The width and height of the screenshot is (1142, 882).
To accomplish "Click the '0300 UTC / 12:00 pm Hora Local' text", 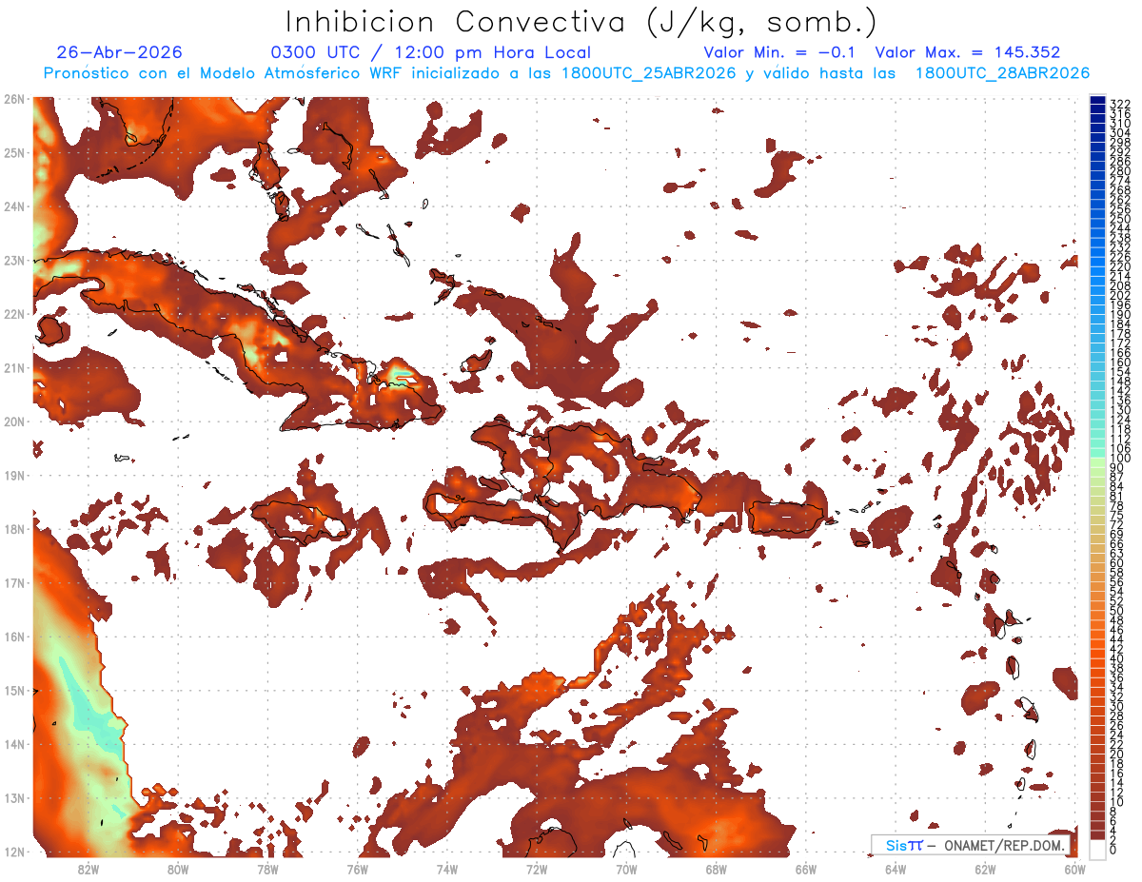I will (x=431, y=53).
